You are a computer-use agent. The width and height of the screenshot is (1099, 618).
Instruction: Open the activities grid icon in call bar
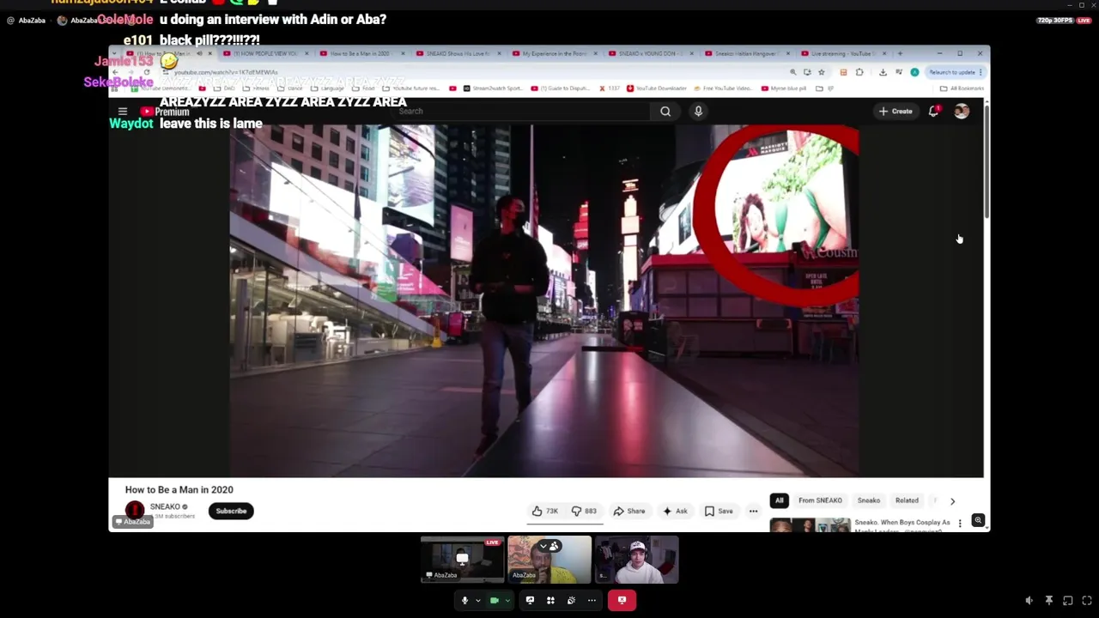tap(550, 600)
